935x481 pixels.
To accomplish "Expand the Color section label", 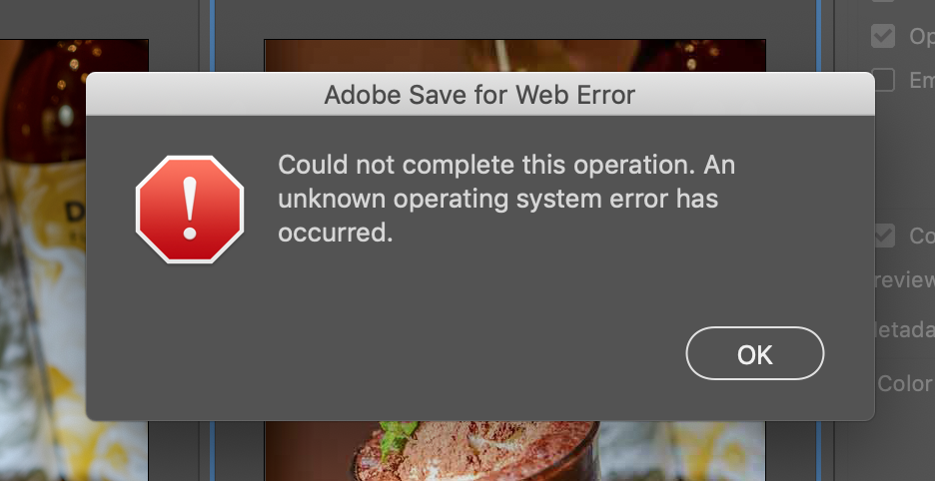I will click(x=905, y=383).
